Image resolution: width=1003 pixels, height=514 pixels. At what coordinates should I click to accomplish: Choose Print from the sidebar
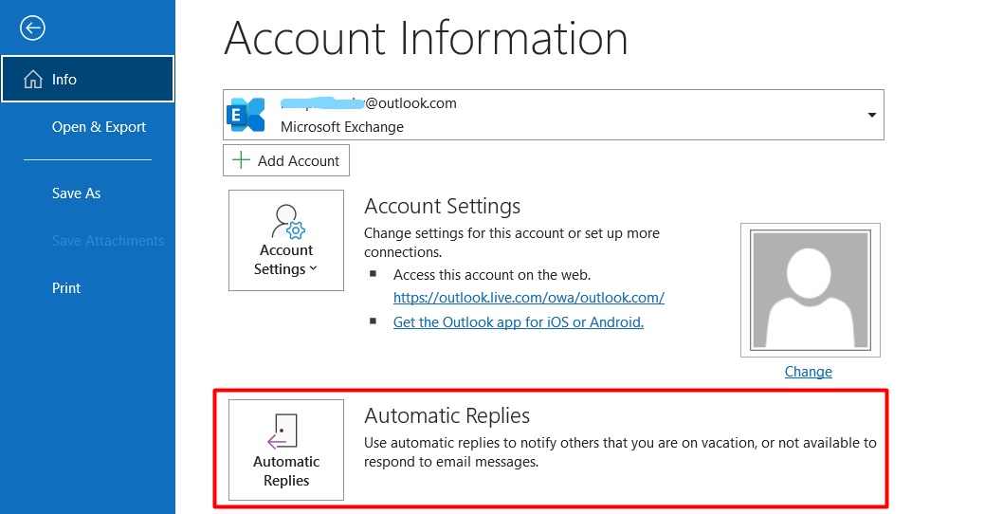pos(65,288)
